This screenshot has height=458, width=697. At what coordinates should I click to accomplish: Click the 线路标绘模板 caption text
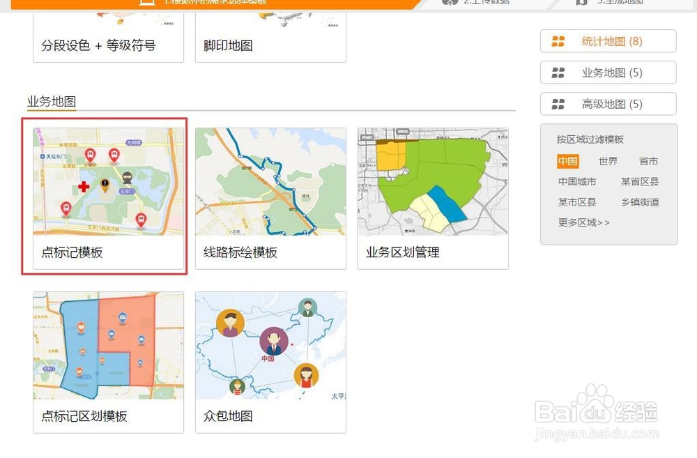(x=240, y=252)
